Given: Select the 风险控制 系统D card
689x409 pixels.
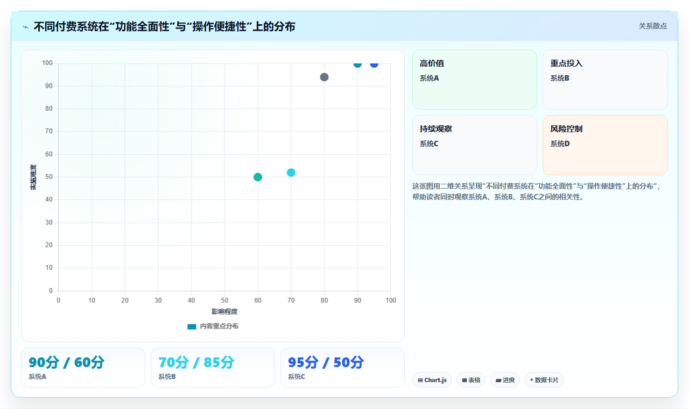Looking at the screenshot, I should click(605, 145).
